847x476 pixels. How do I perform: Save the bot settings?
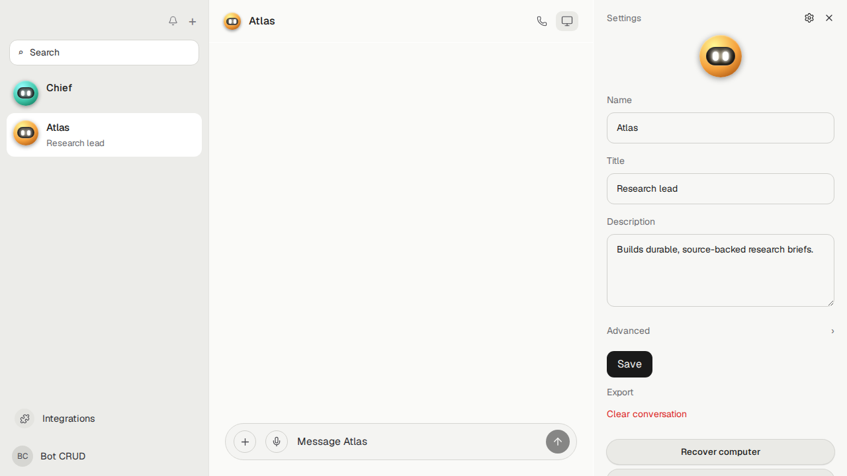[x=629, y=364]
